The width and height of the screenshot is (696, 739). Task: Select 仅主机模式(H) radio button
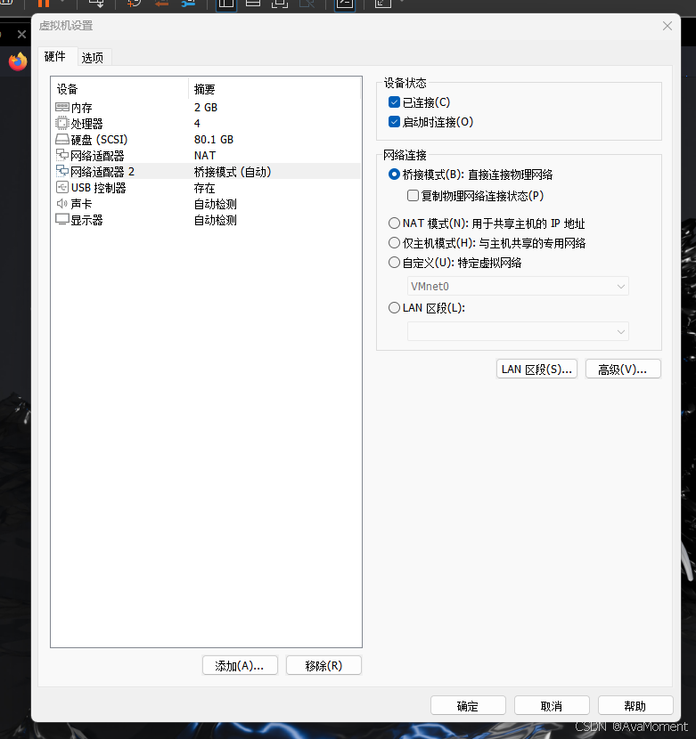click(394, 243)
